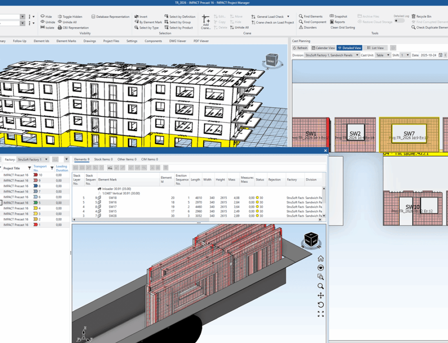Click the Hide visibility tool
The height and width of the screenshot is (343, 448).
(x=46, y=17)
